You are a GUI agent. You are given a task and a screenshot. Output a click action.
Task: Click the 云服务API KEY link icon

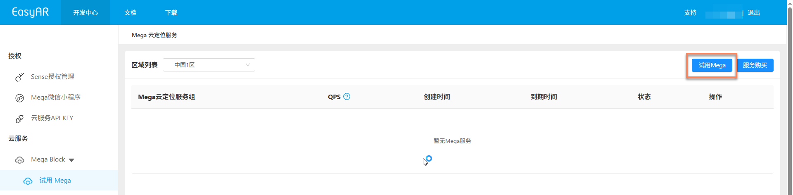click(x=19, y=119)
